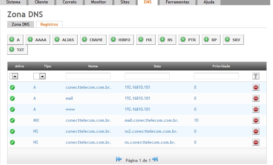Add a new PTR record
Screen dimensions: 273x165
click(x=189, y=40)
